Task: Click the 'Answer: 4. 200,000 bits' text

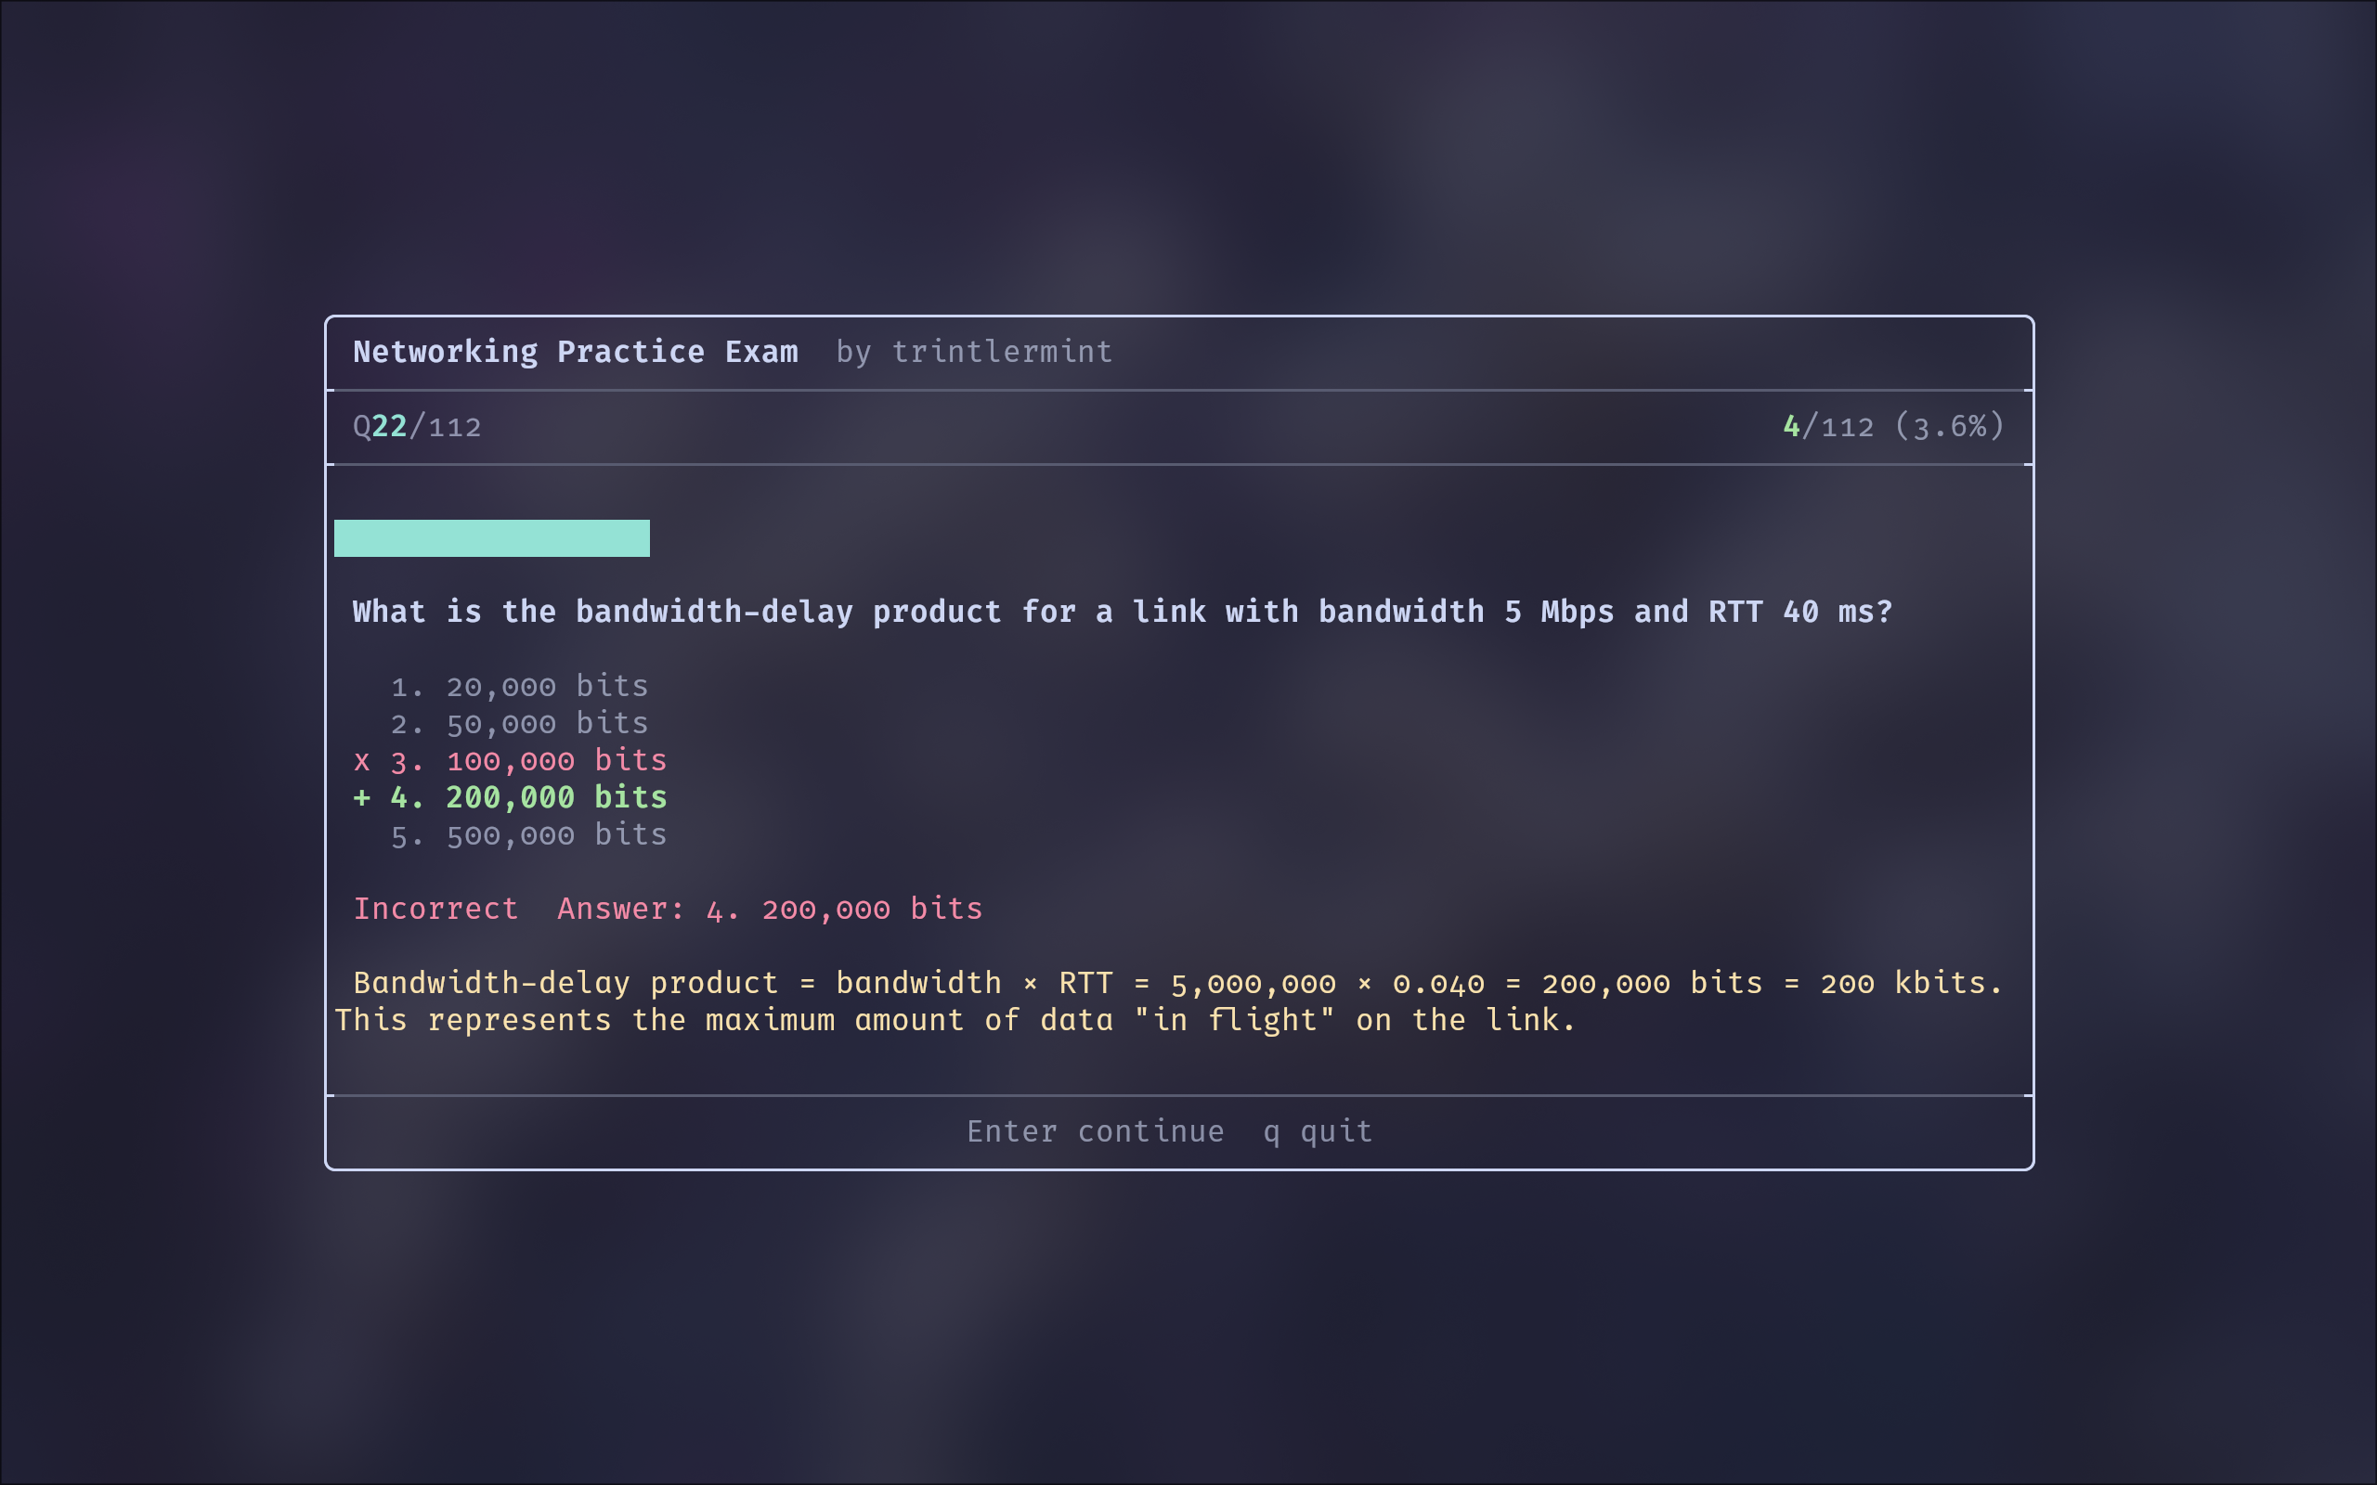Action: tap(769, 909)
